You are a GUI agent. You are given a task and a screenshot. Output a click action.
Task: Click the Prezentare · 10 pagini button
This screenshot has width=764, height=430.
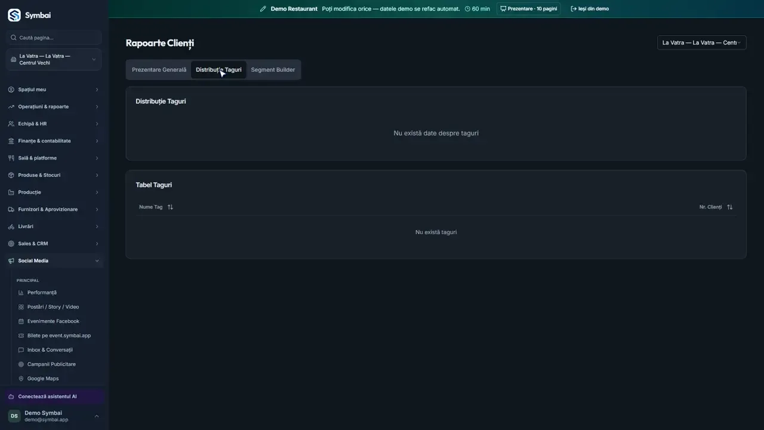tap(529, 9)
